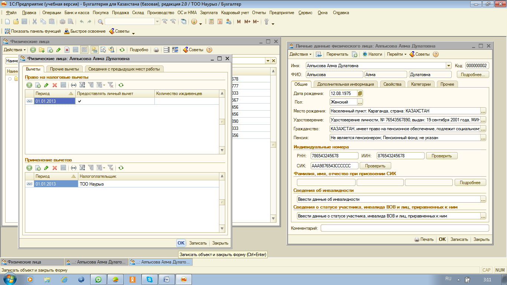Select ТОО Наурыз cell in Применение вычетов

point(148,184)
